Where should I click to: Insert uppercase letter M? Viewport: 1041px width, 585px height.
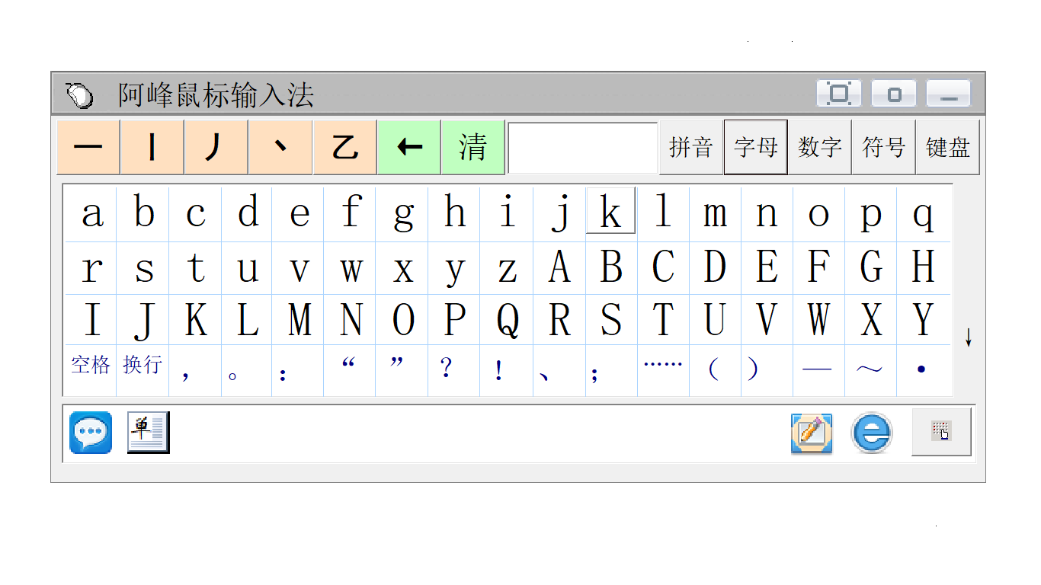(x=299, y=320)
